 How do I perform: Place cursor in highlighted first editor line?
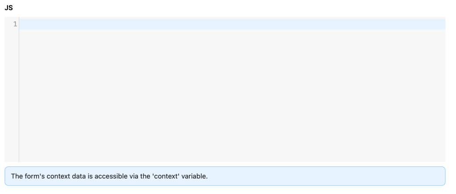point(232,24)
